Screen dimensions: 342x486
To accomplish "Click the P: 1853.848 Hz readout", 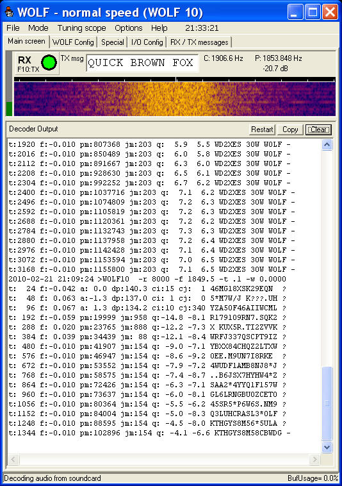I will pos(278,58).
